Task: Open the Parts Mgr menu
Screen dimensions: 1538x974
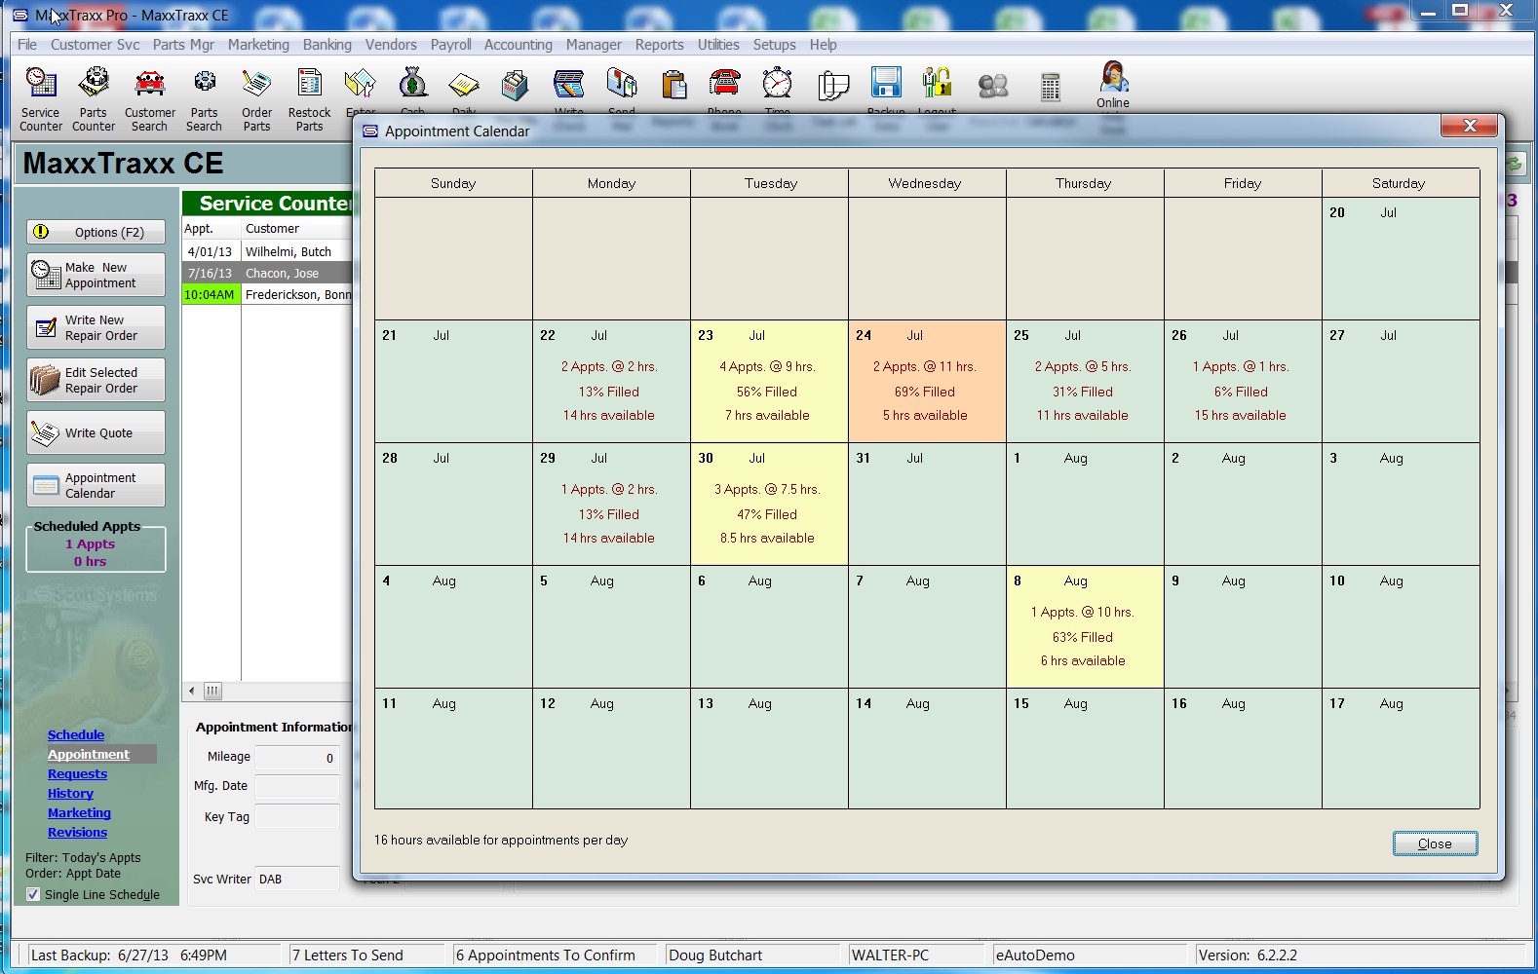Action: click(183, 45)
